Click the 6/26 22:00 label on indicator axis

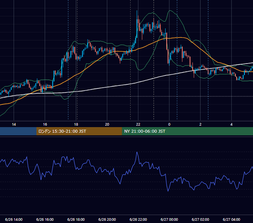[x=138, y=219]
